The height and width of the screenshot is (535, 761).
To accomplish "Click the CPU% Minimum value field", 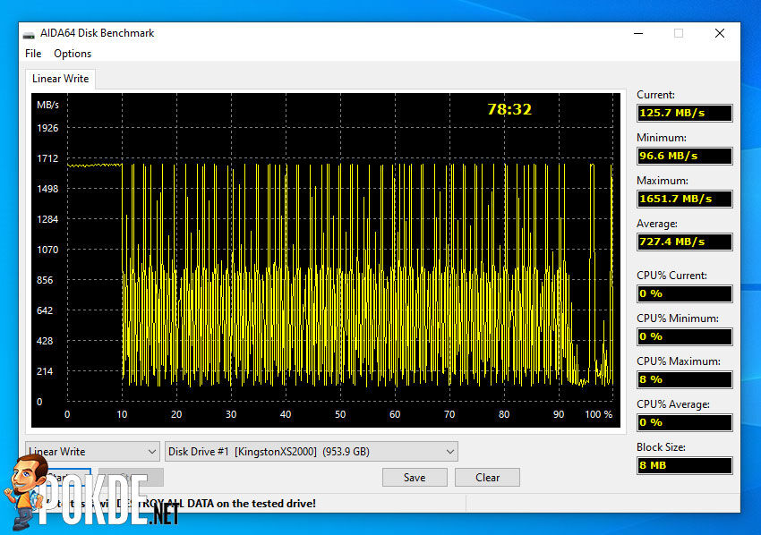I will (x=684, y=336).
